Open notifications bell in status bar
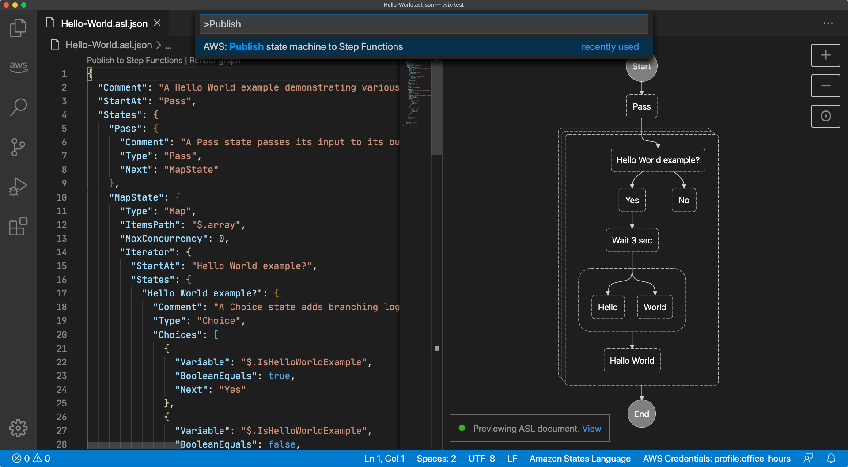Viewport: 848px width, 467px height. click(x=831, y=459)
